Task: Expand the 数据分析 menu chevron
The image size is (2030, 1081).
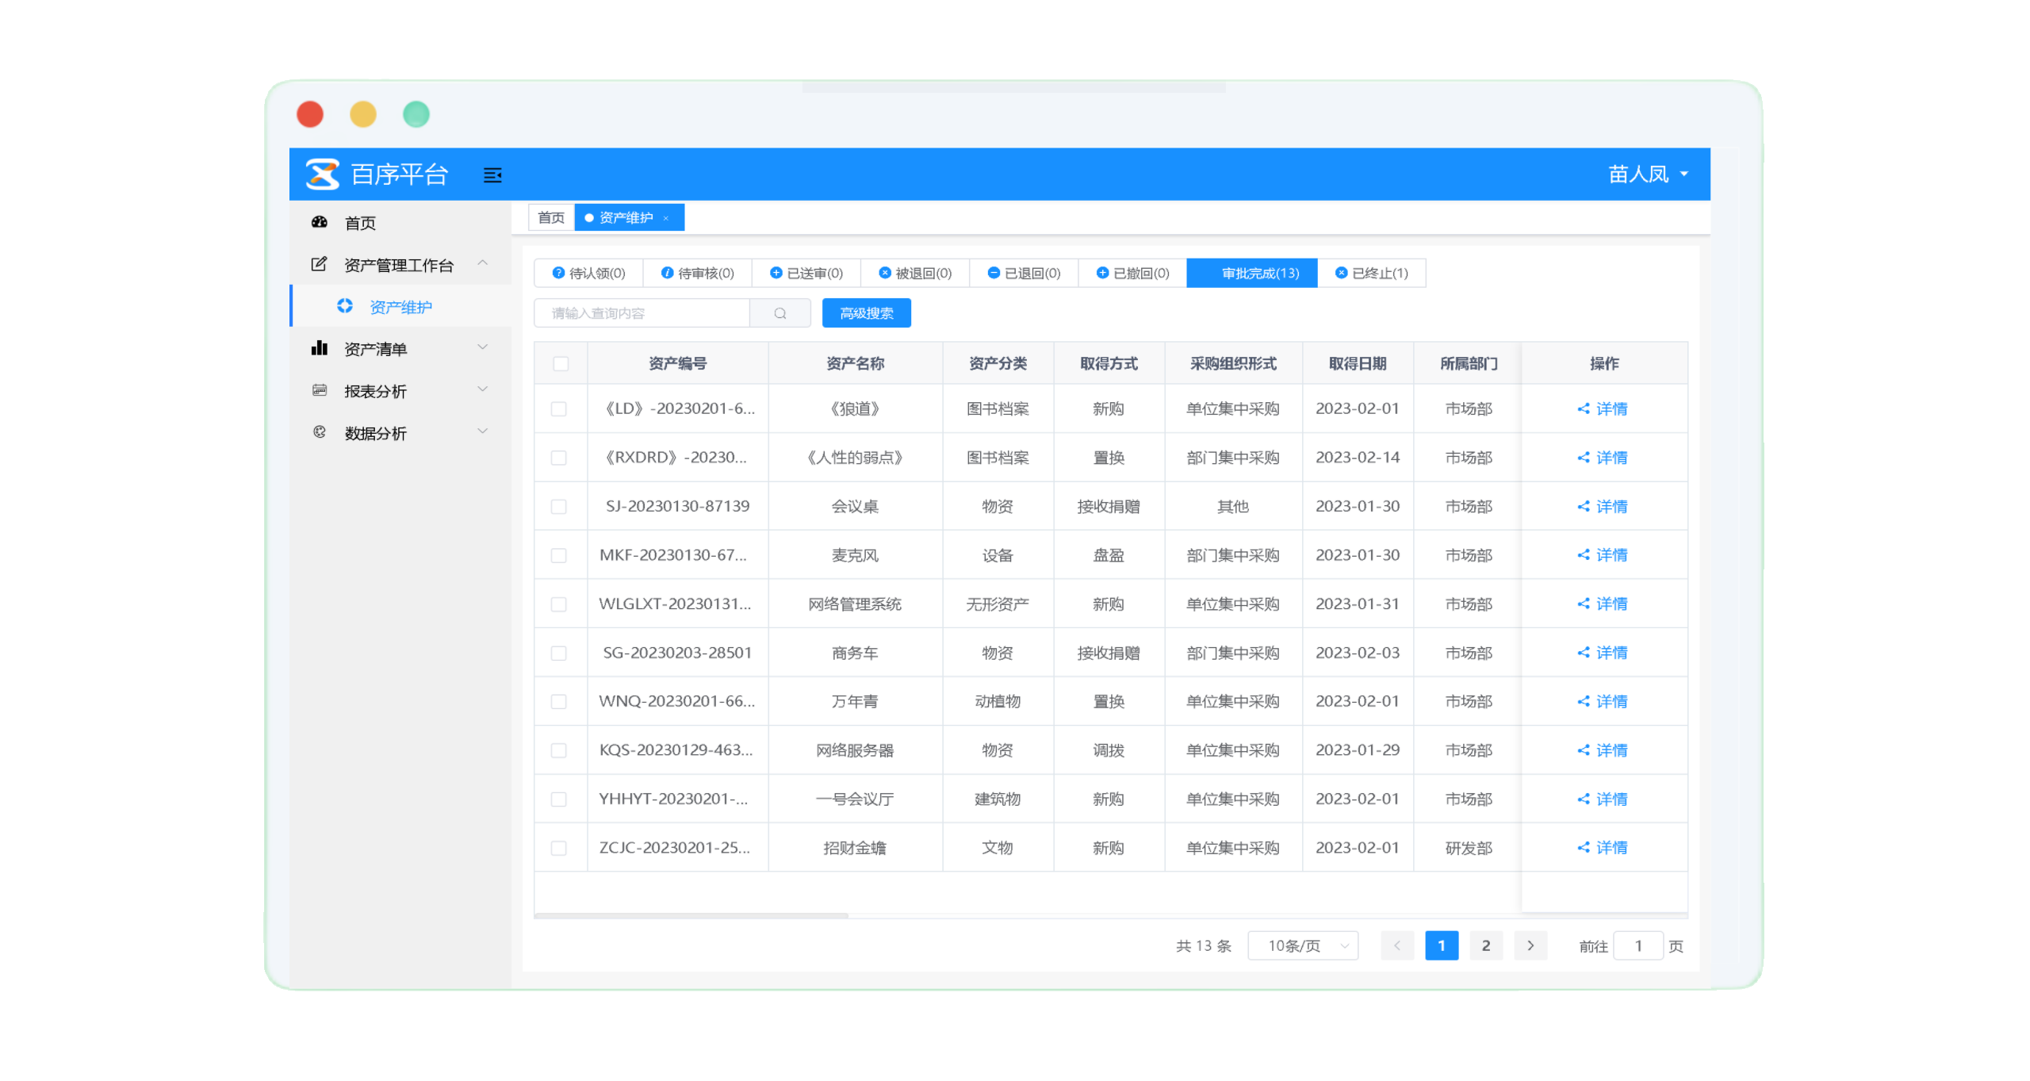Action: pos(482,431)
